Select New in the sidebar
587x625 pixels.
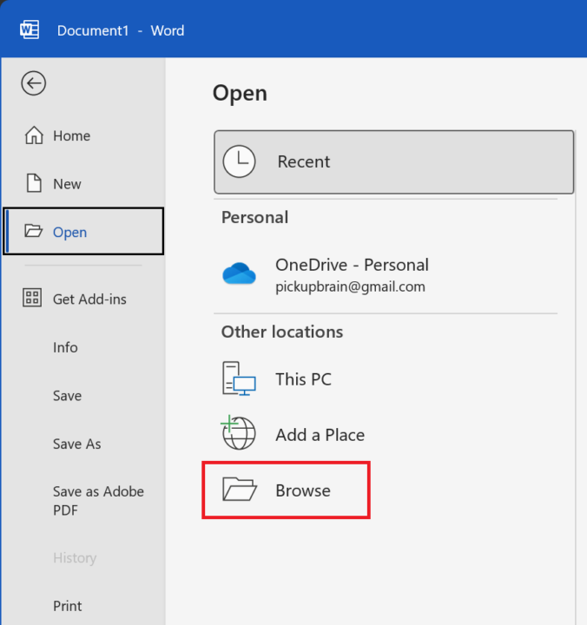point(83,184)
